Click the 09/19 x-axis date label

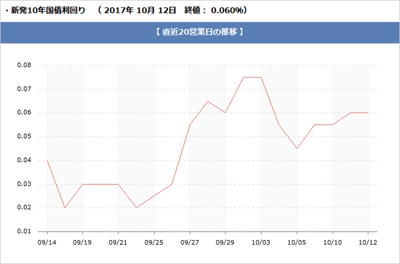82,242
